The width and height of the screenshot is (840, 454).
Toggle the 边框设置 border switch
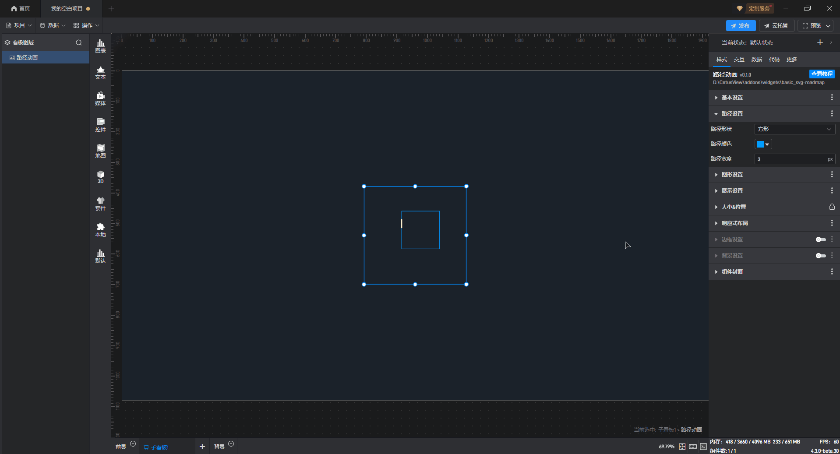[x=821, y=239]
